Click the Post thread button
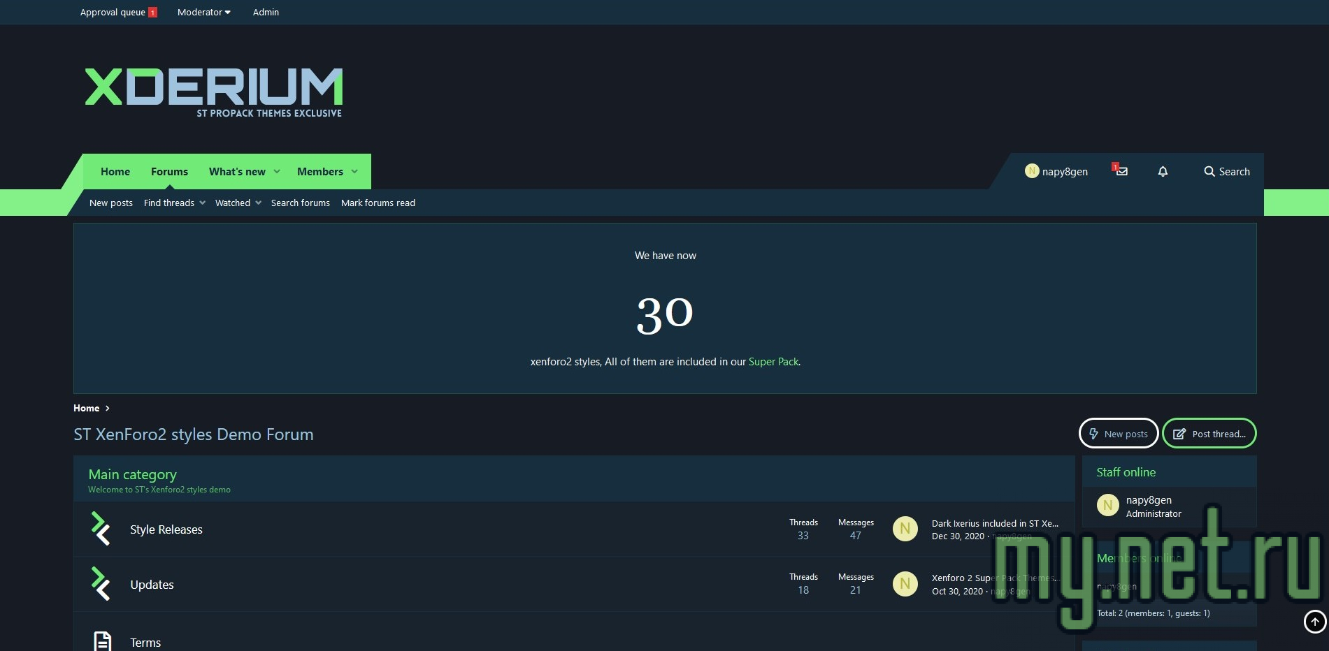This screenshot has width=1329, height=651. click(x=1209, y=434)
